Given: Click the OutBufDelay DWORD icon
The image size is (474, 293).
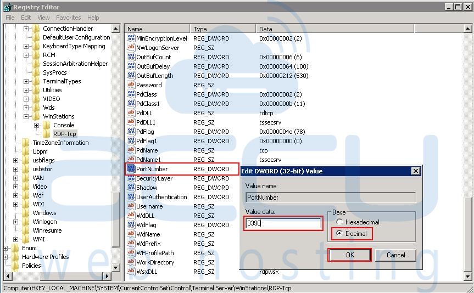Looking at the screenshot, I should coord(131,66).
